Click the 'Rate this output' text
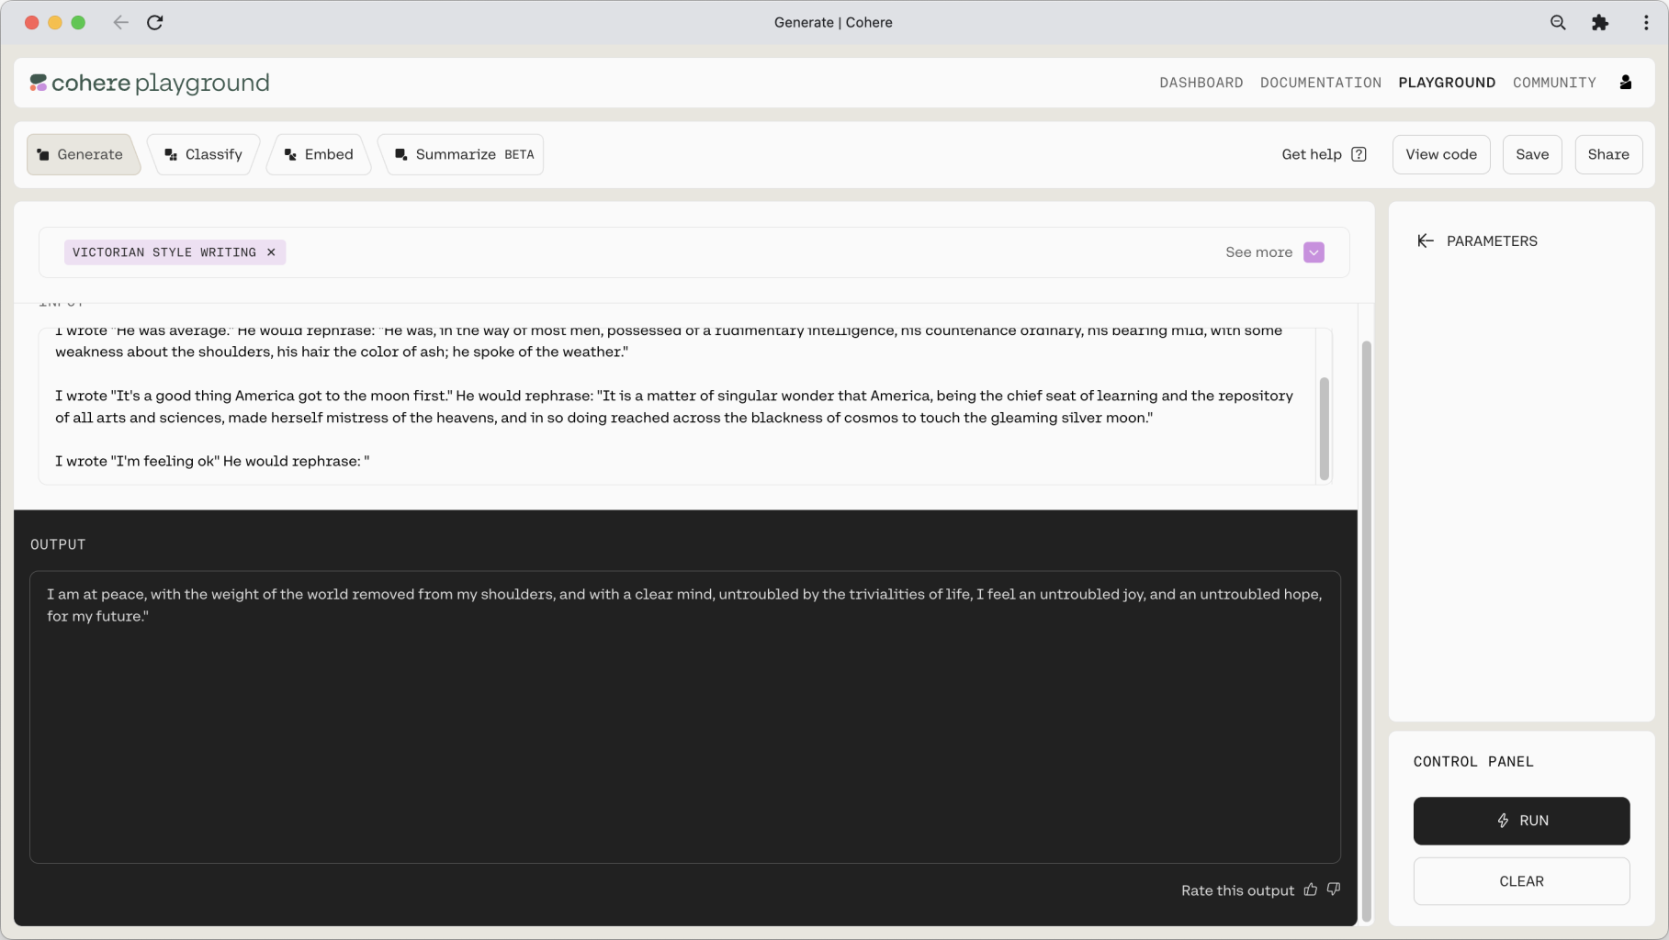Screen dimensions: 1669x940 point(1237,890)
